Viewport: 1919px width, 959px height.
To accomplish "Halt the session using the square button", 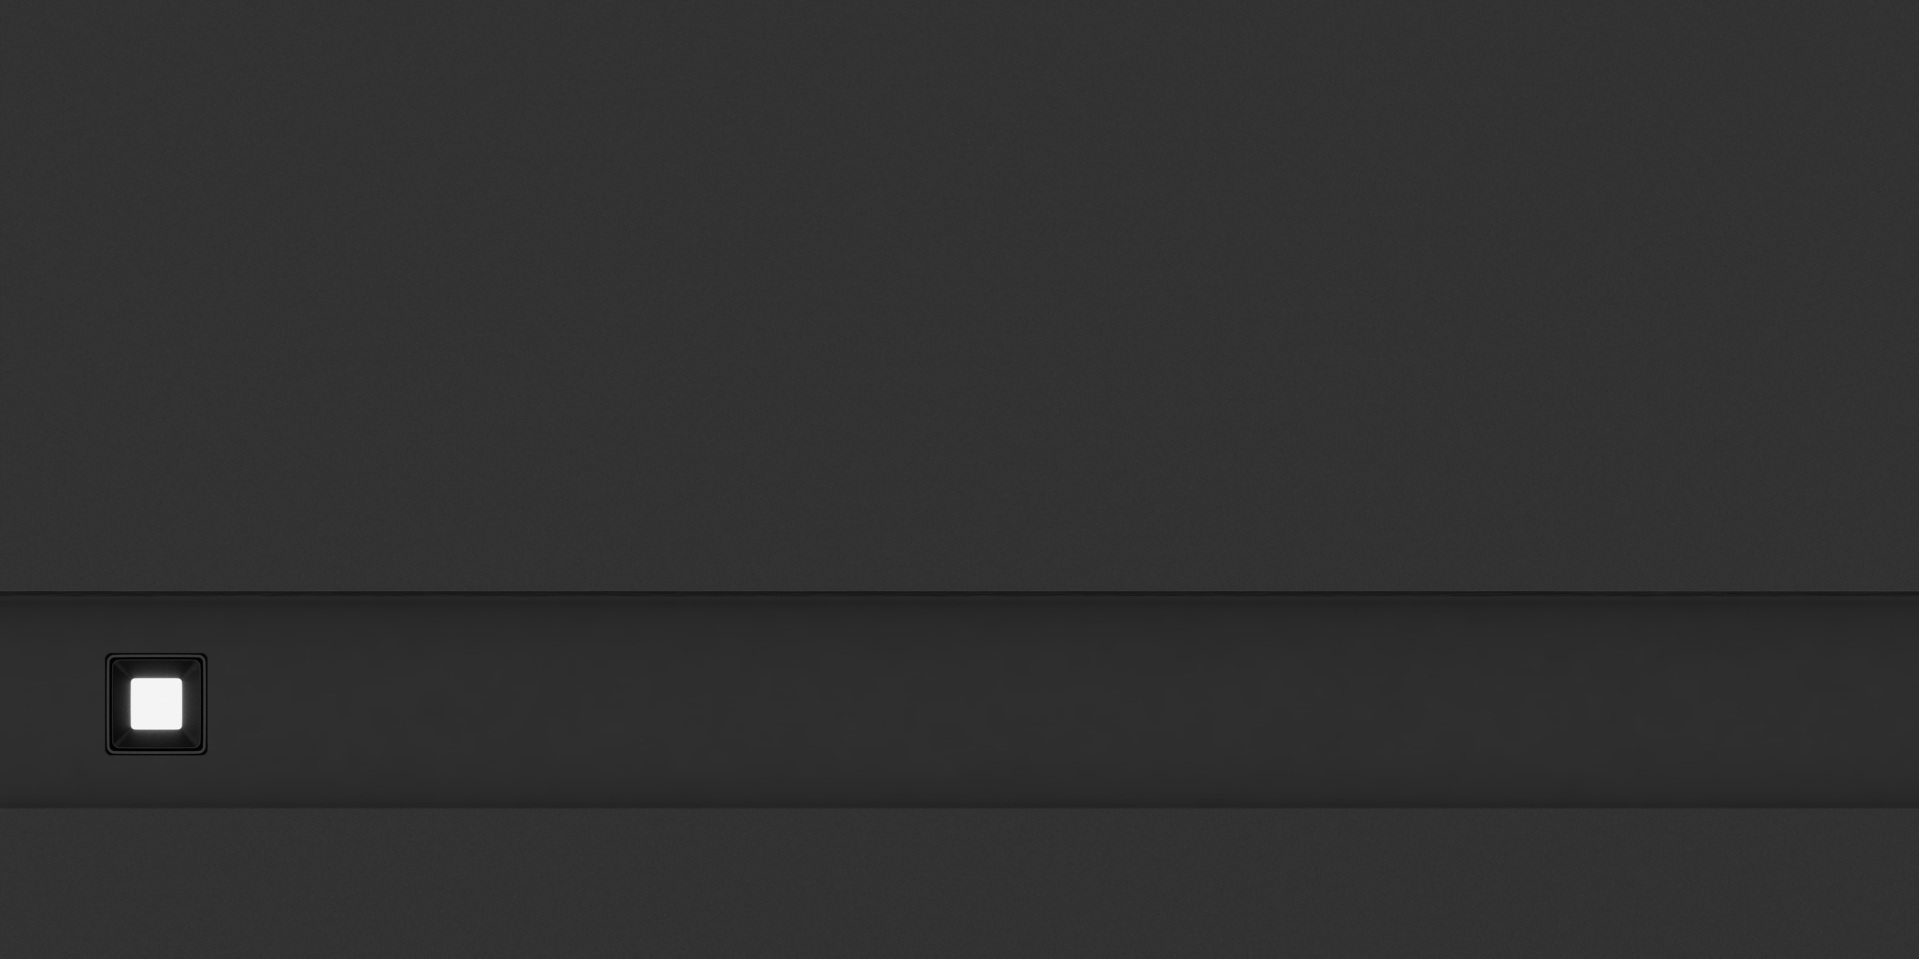I will click(156, 704).
